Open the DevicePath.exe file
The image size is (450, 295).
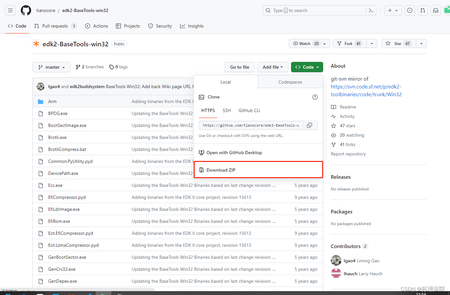[63, 173]
